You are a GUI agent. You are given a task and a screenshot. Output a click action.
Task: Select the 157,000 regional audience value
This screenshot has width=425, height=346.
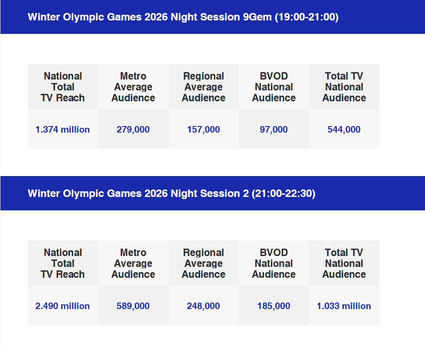203,130
